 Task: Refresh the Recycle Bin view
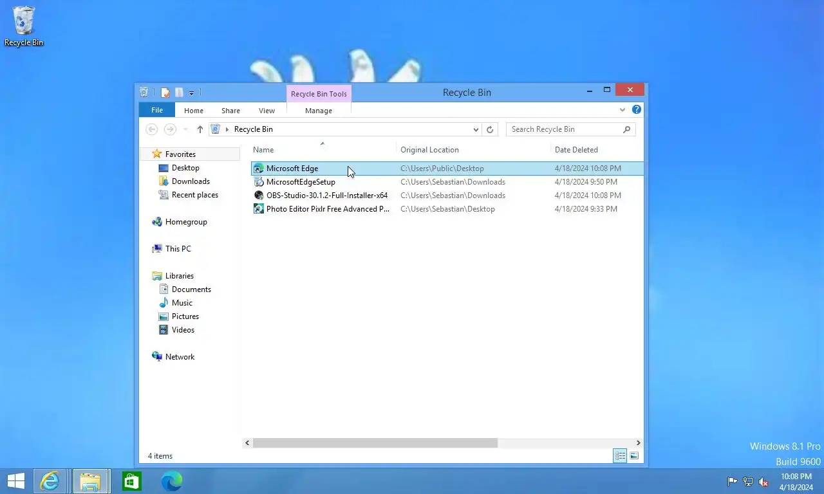490,129
